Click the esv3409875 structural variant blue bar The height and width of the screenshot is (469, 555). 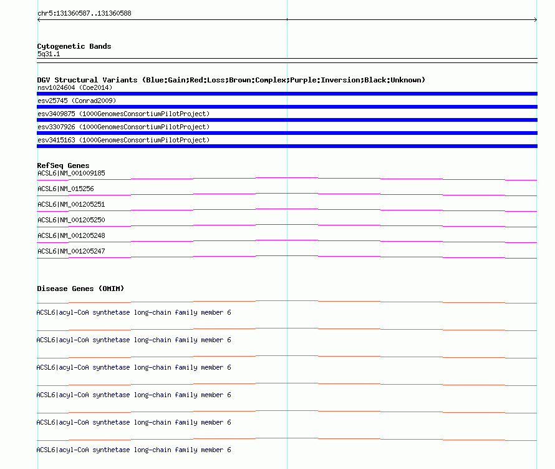287,120
